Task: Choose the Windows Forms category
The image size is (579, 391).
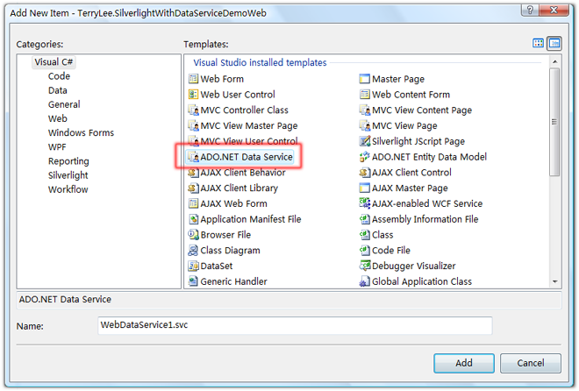Action: click(x=81, y=133)
